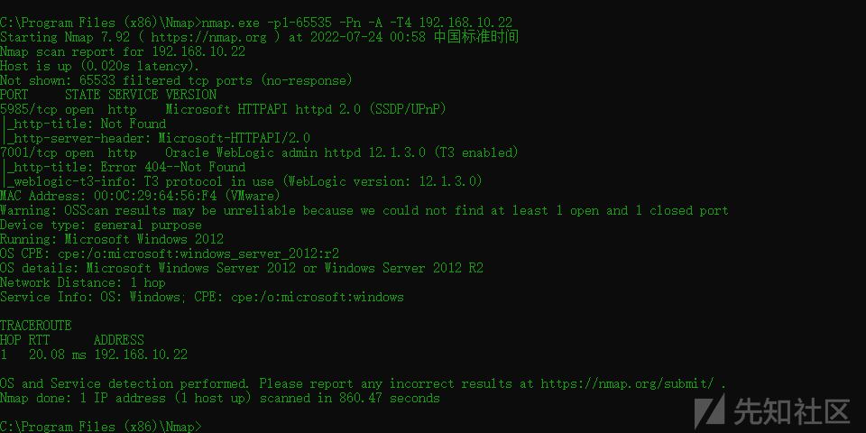Click the PORT STATE SERVICE VERSION header
Viewport: 866px width, 433px height.
[108, 95]
